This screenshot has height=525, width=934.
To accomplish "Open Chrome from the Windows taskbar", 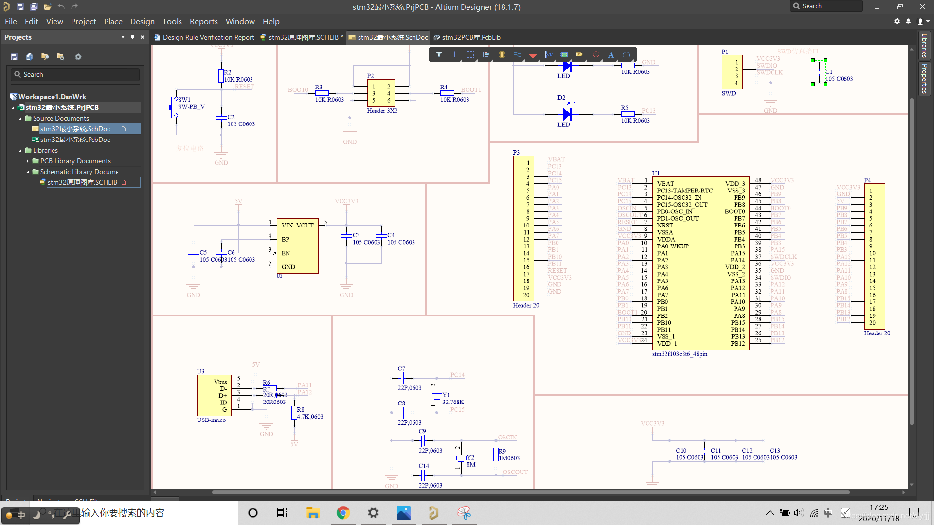I will pyautogui.click(x=343, y=513).
